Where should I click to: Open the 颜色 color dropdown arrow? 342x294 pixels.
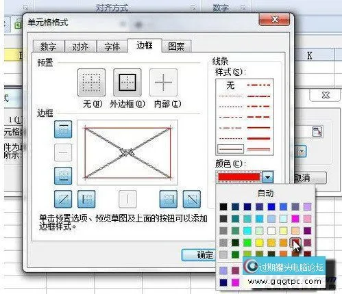(x=268, y=177)
